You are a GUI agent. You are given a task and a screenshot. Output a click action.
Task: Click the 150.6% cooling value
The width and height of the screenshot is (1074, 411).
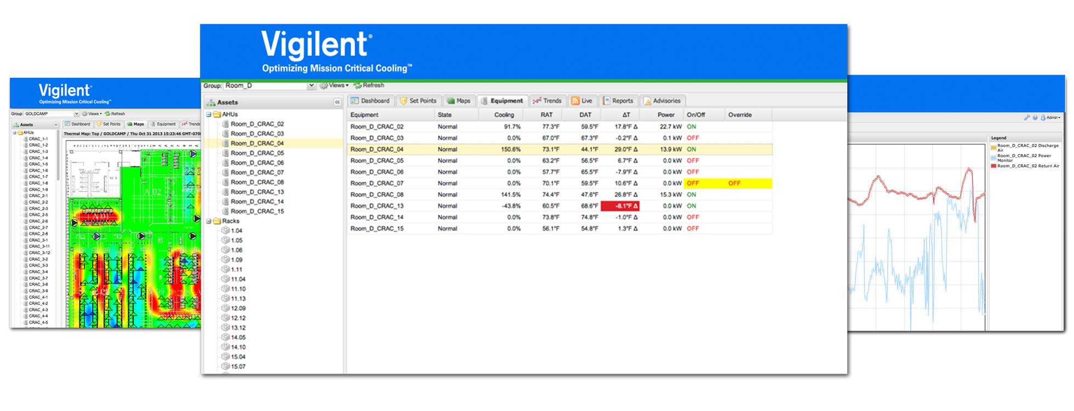pyautogui.click(x=510, y=150)
